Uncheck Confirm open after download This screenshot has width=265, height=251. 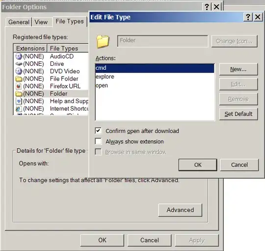(98, 131)
